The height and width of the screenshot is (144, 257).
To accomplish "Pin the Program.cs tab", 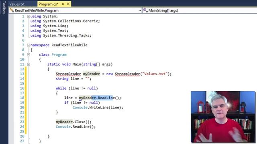I will click(63, 4).
